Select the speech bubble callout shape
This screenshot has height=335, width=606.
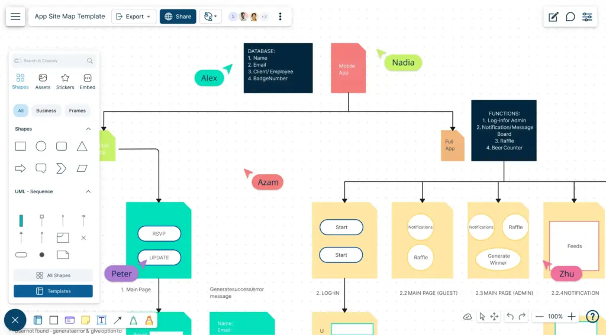coord(41,168)
